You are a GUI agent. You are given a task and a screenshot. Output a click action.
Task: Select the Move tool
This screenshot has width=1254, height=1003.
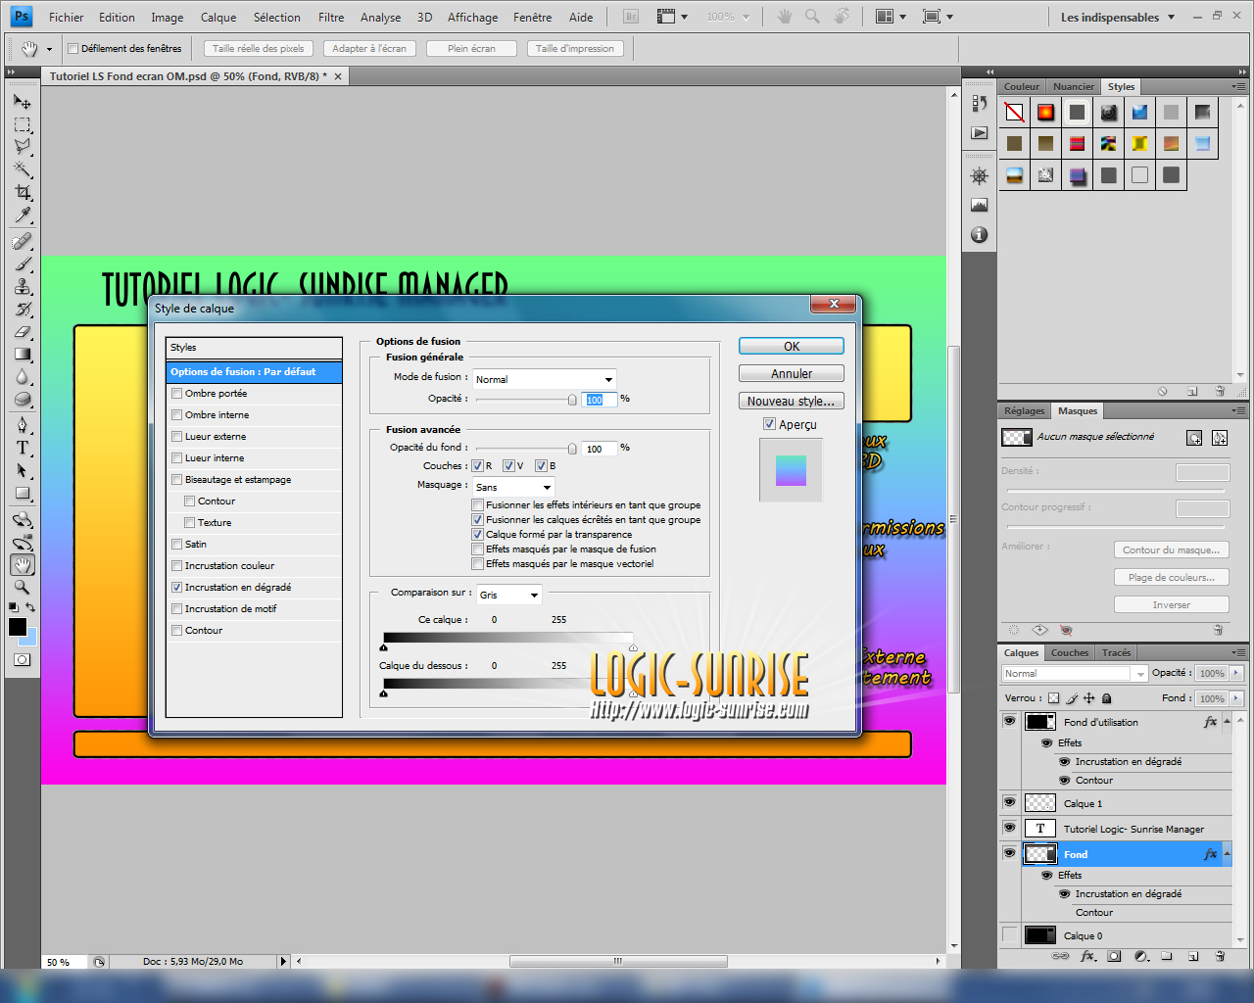pos(23,101)
